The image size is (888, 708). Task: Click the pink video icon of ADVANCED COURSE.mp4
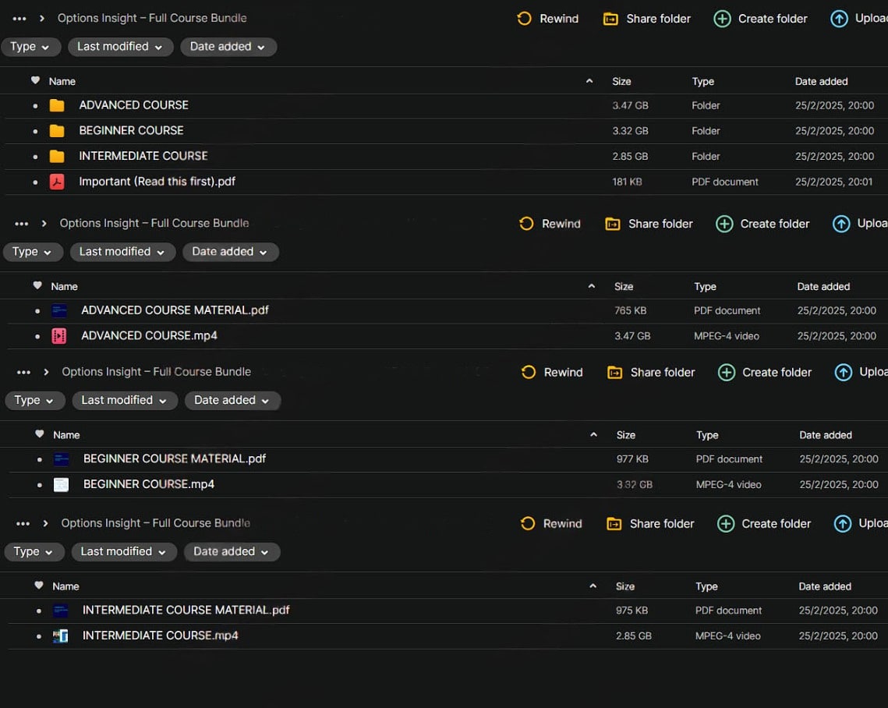tap(59, 336)
